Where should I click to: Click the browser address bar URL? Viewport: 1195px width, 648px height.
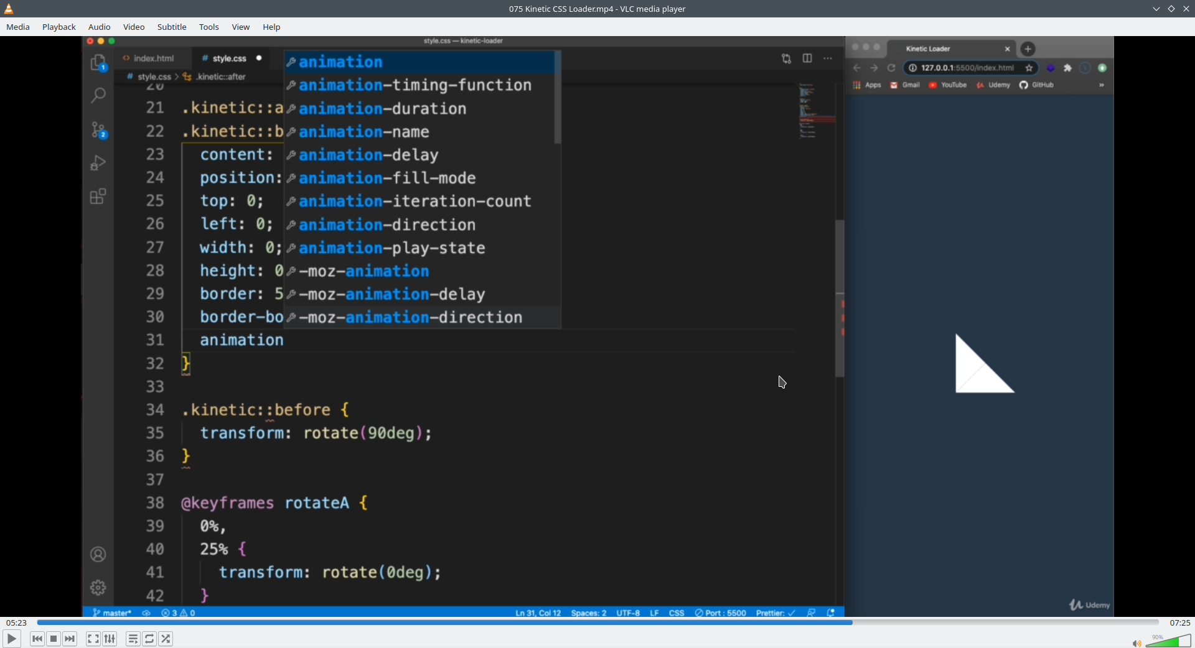968,68
